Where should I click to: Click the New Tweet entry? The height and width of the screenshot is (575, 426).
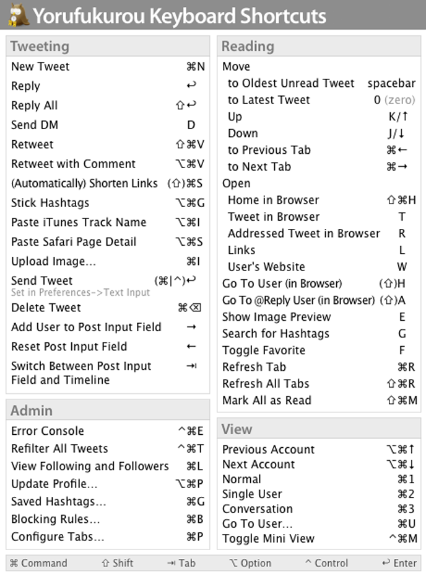[x=40, y=66]
